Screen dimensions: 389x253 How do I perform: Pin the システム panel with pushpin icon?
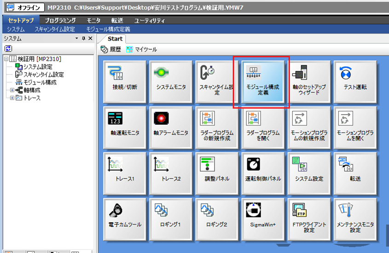83,39
